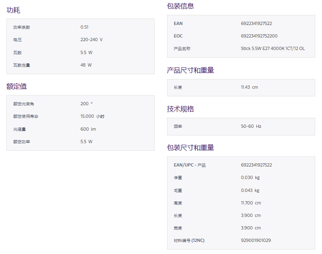Select the package 长度 value 3.900 cm
This screenshot has width=322, height=254.
251,216
